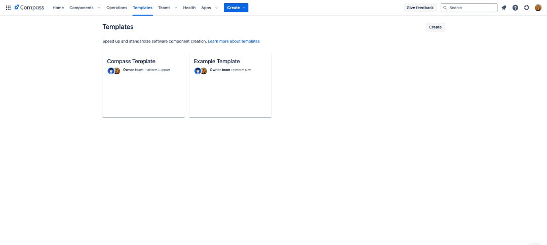The width and height of the screenshot is (547, 245).
Task: Follow the Learn more about templates link
Action: [x=233, y=41]
